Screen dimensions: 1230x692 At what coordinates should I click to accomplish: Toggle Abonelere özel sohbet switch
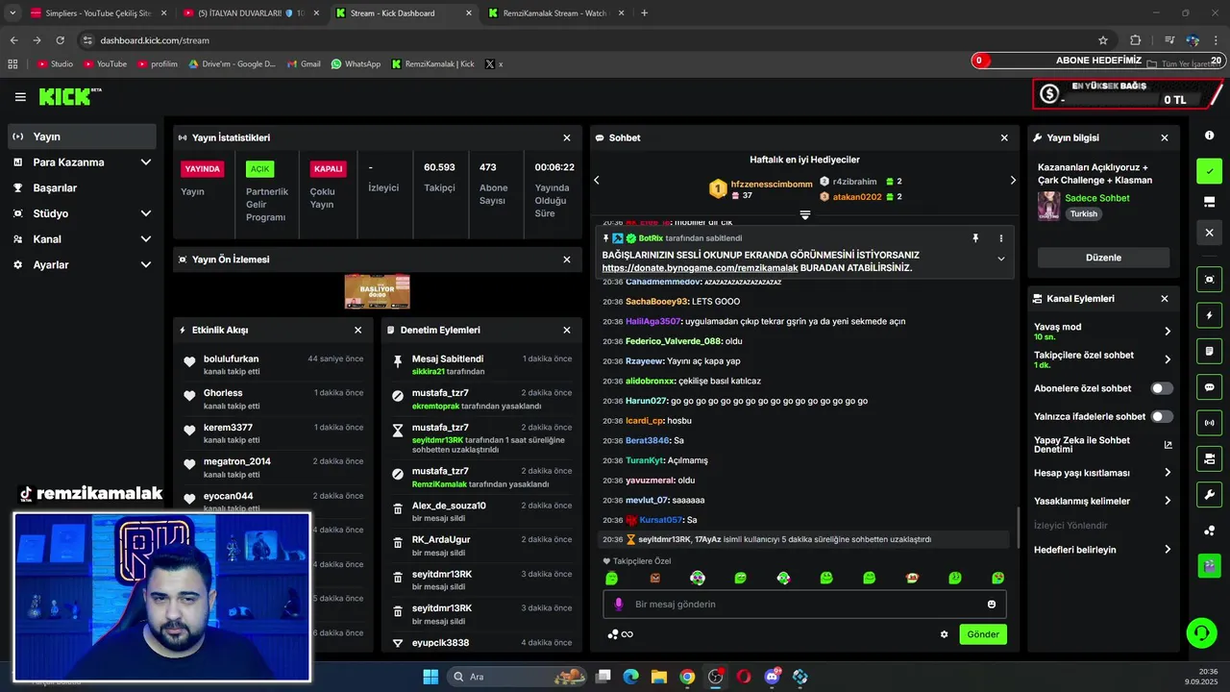[1162, 388]
